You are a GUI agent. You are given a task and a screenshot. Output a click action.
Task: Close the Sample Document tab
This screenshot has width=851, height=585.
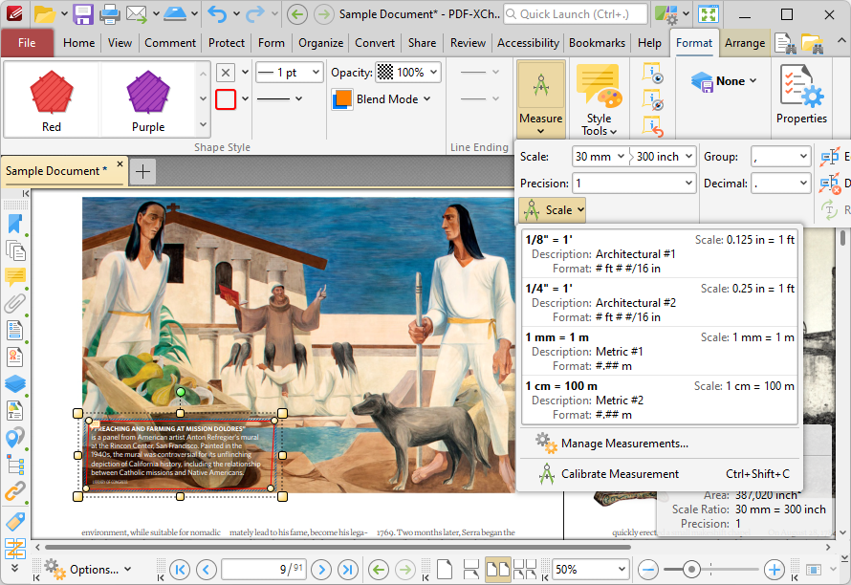click(x=120, y=163)
